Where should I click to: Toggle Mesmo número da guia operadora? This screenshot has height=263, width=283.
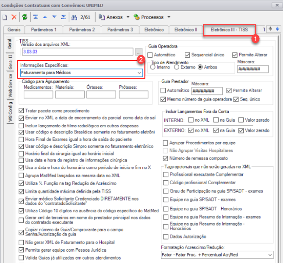[163, 99]
